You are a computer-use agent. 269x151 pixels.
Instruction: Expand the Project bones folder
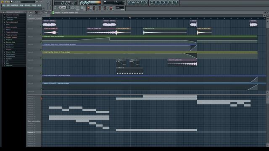tap(11, 37)
